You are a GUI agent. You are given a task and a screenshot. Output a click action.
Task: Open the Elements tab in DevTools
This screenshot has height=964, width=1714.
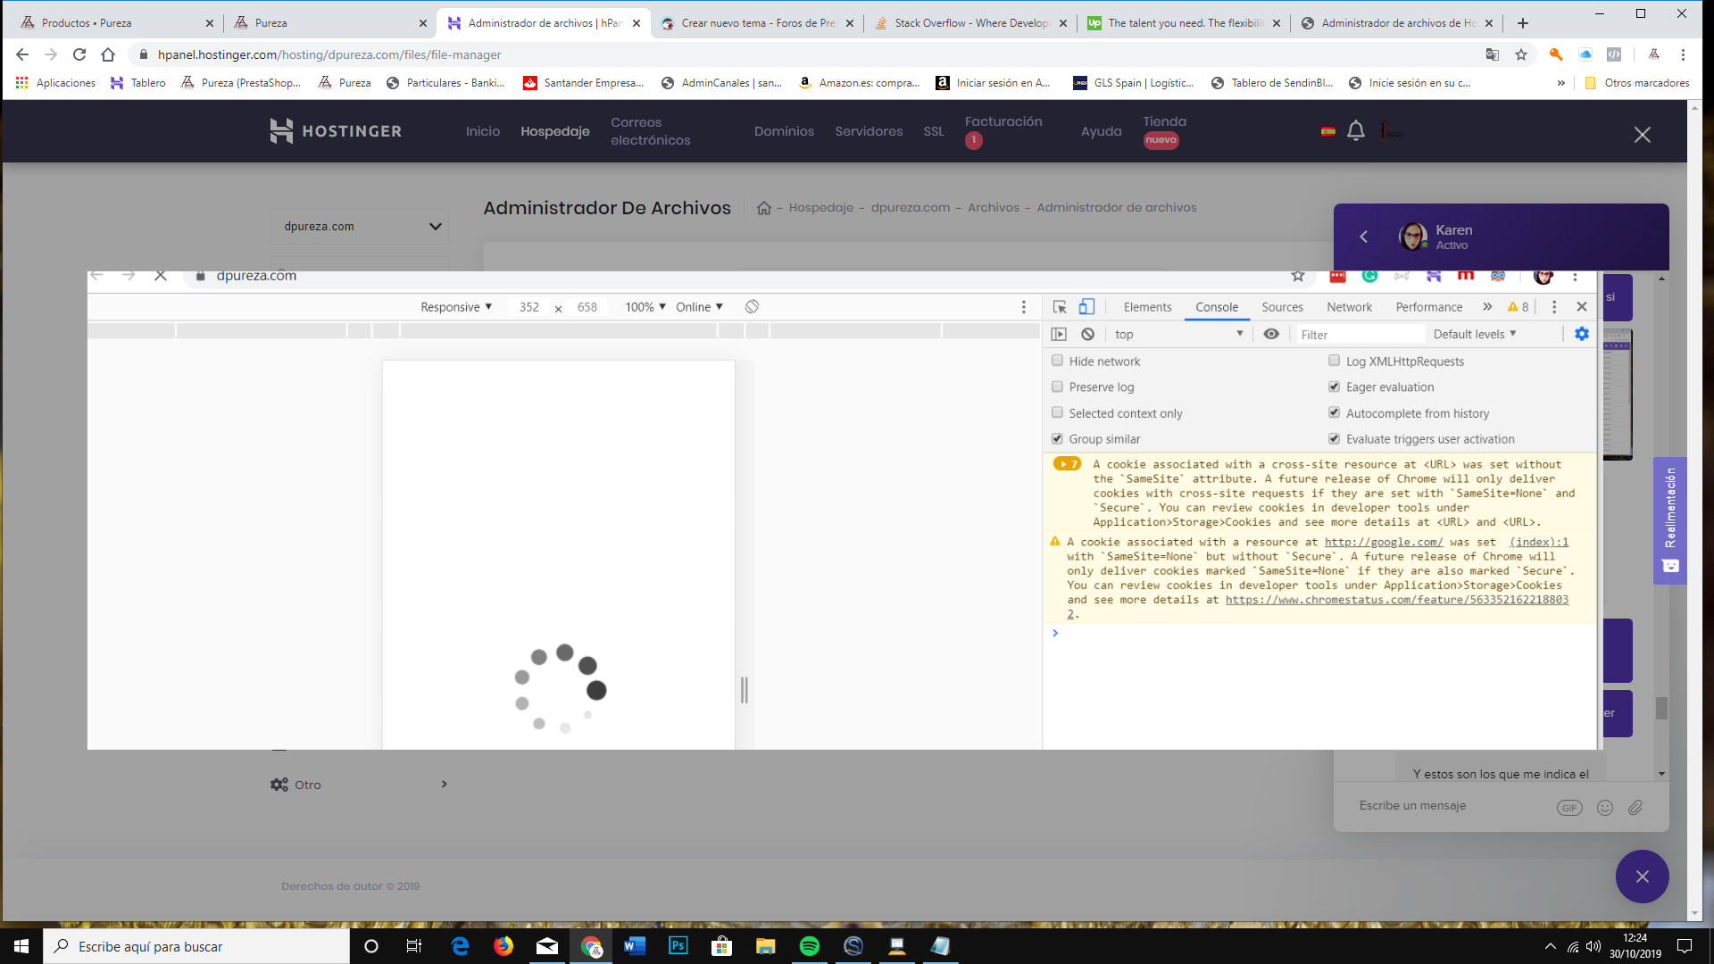point(1147,307)
